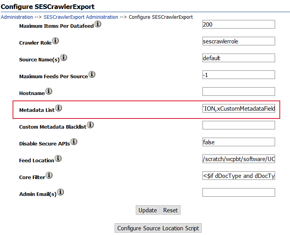Open info icon for Custom Metadata Blacklist
Image resolution: width=290 pixels, height=235 pixels.
coord(90,125)
